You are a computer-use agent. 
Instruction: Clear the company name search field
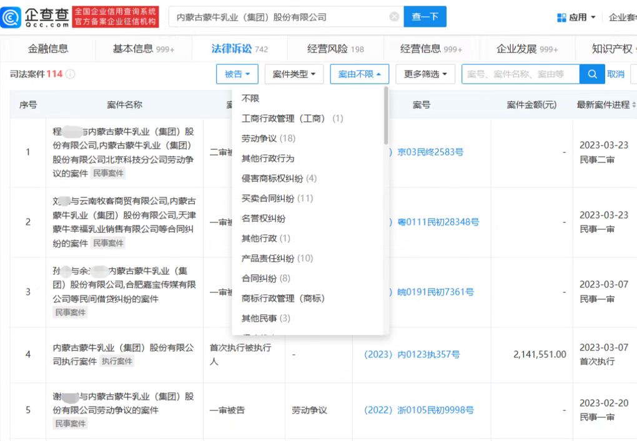394,17
